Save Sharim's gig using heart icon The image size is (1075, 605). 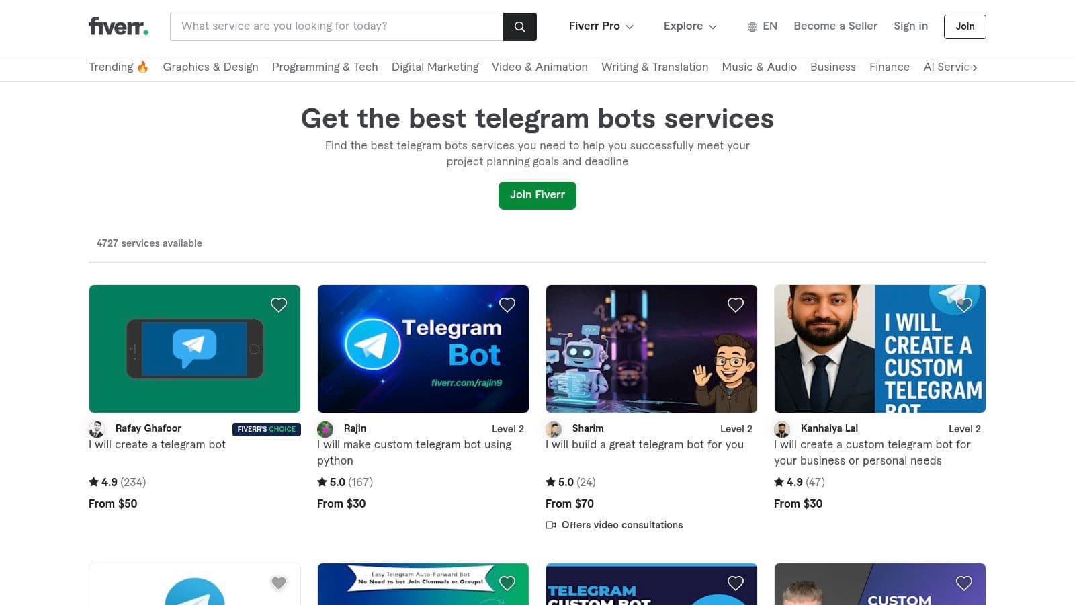pyautogui.click(x=736, y=305)
